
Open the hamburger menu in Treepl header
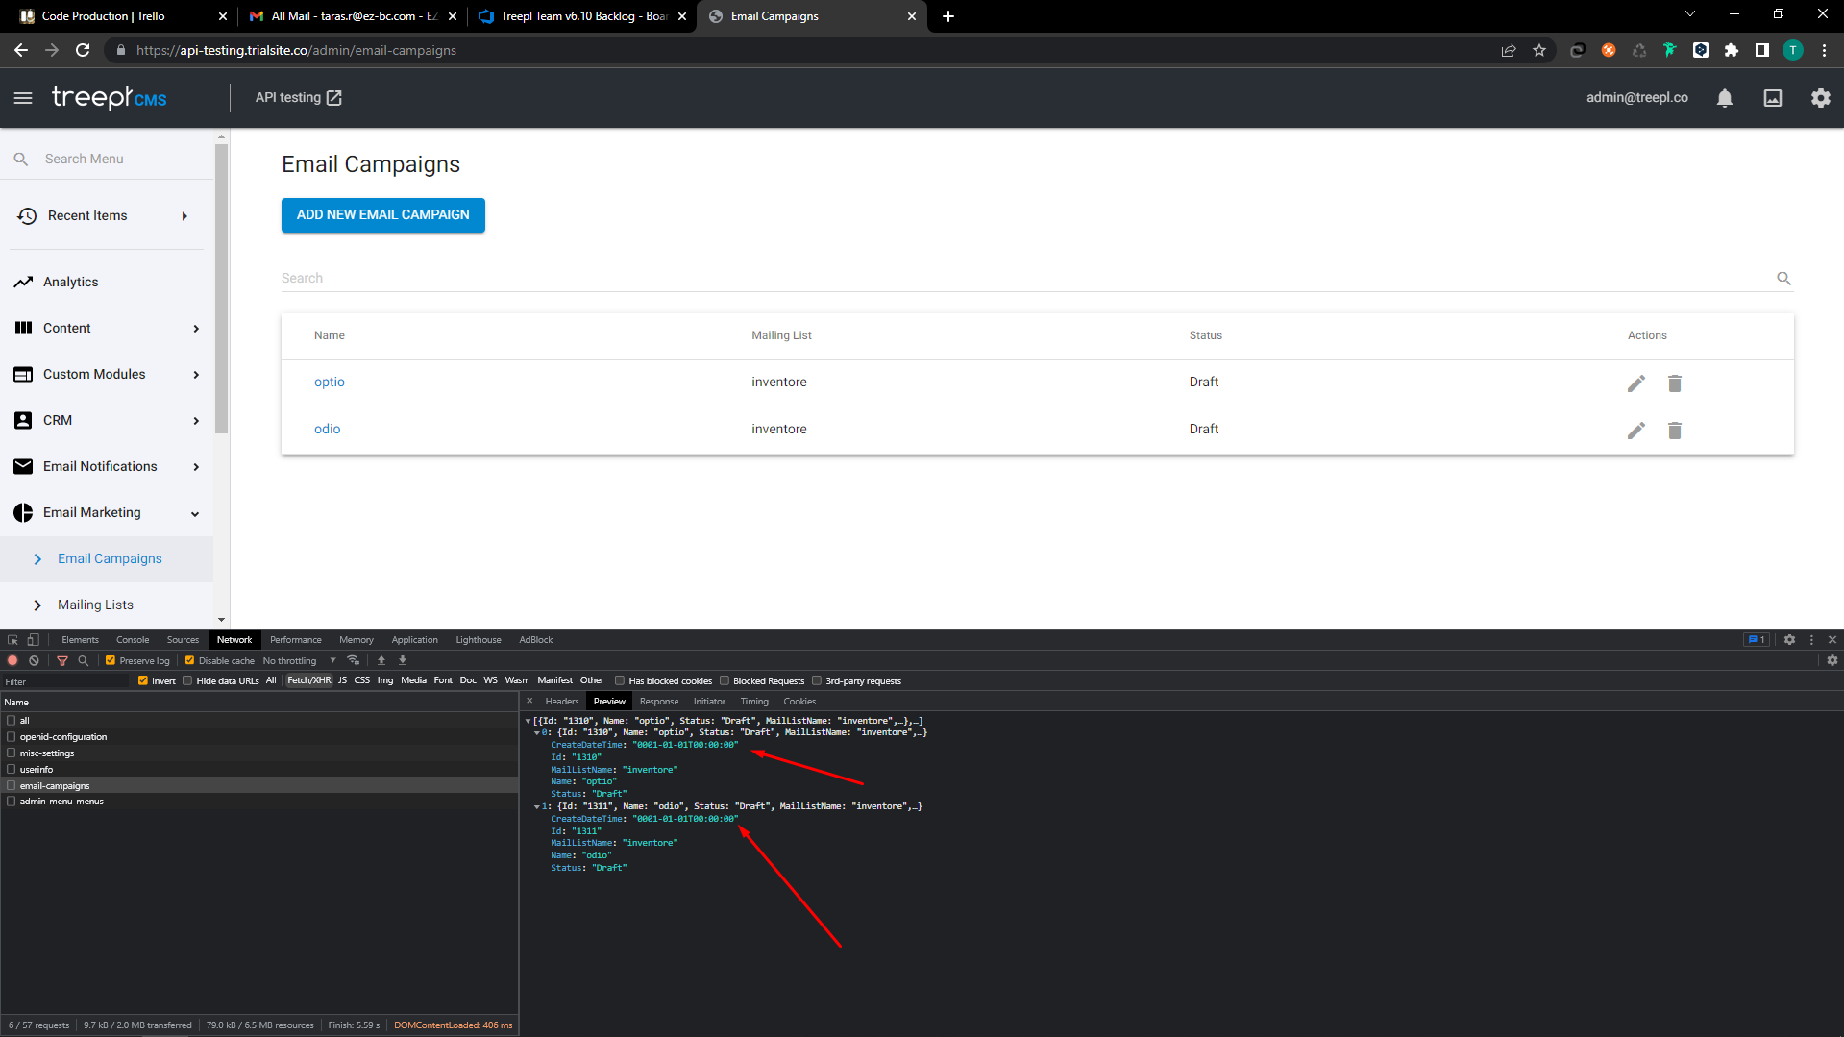click(23, 98)
